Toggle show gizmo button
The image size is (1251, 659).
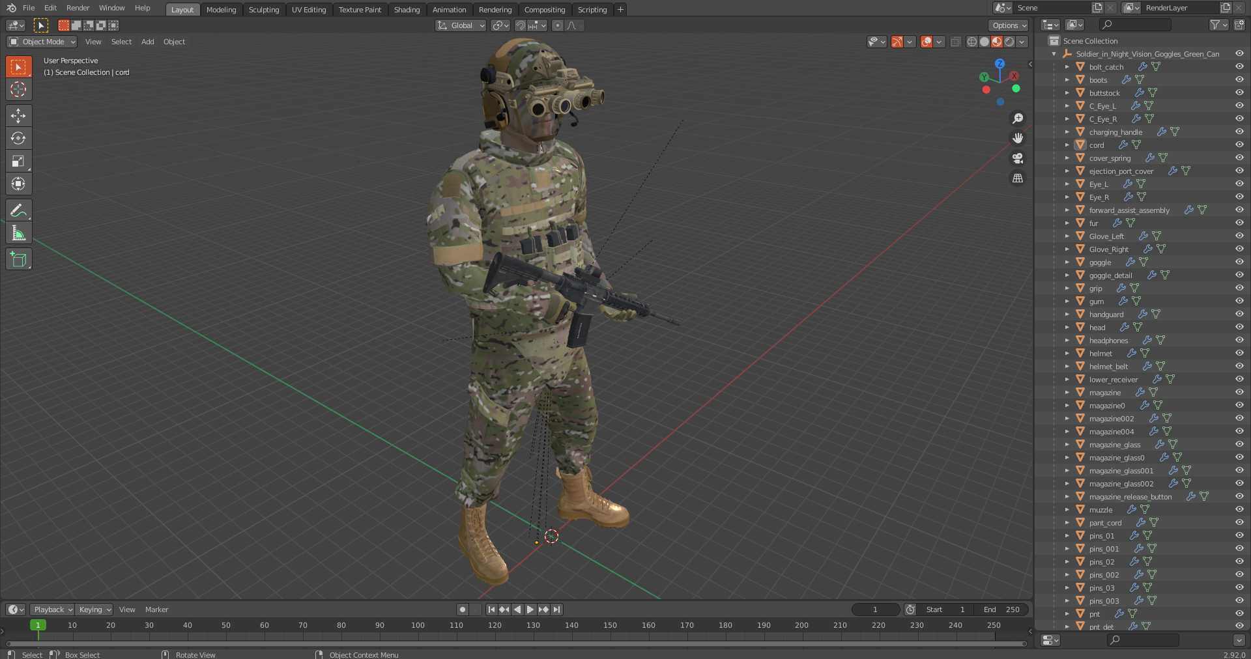point(897,42)
